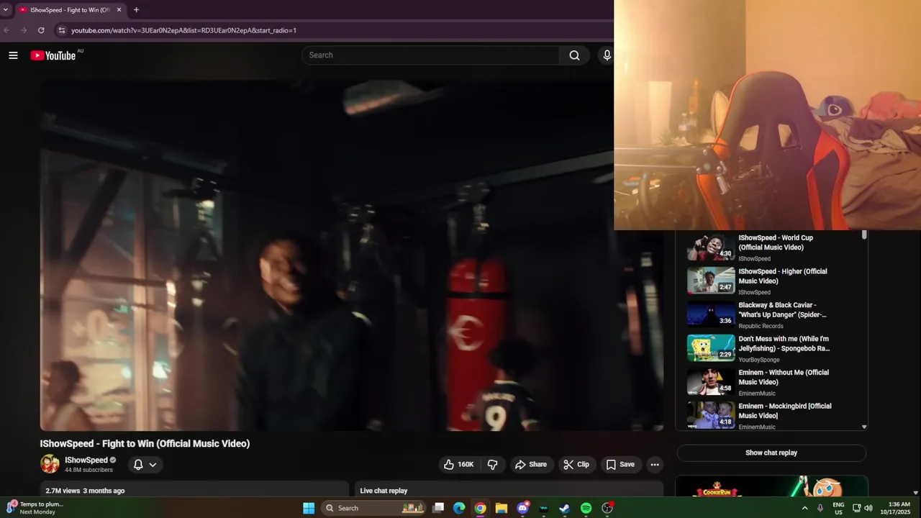This screenshot has height=518, width=921.
Task: View site information icon in address bar
Action: pyautogui.click(x=62, y=30)
